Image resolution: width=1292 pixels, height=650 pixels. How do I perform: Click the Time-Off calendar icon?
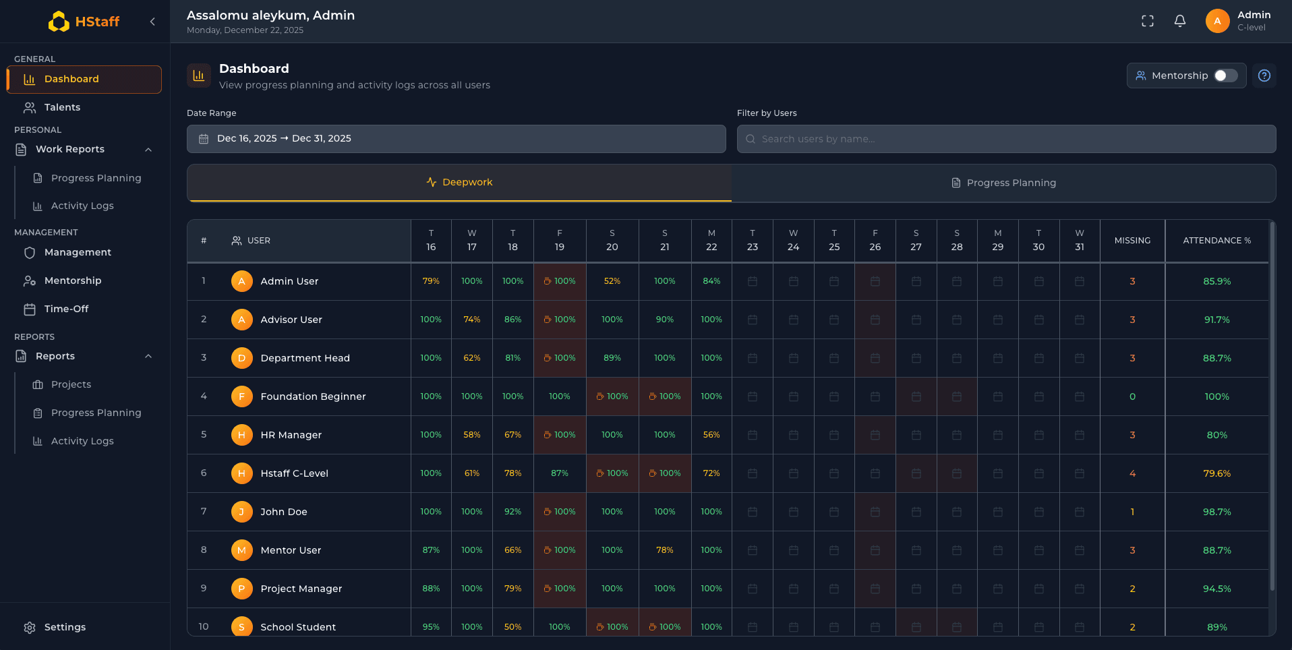(x=30, y=308)
